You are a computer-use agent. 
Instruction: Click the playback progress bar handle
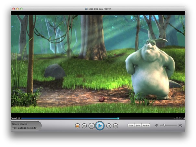[118, 118]
